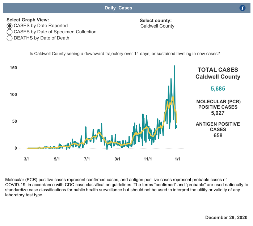Click the 7/1 date label on x-axis
The width and height of the screenshot is (253, 226).
[x=87, y=159]
